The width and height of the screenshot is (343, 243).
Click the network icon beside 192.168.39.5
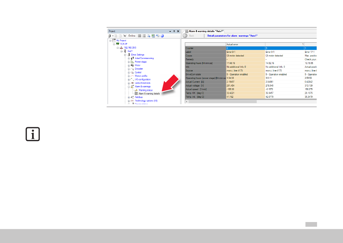coord(121,47)
